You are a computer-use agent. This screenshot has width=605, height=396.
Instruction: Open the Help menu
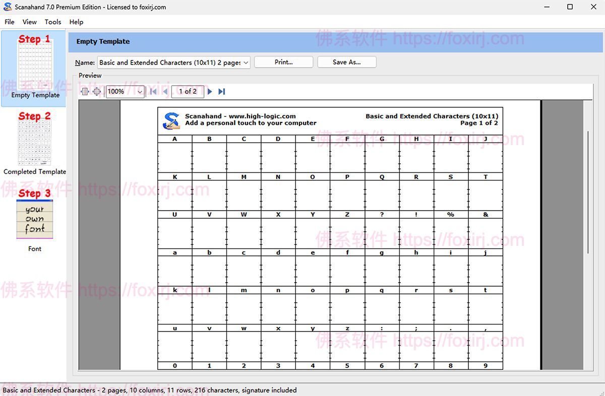76,22
